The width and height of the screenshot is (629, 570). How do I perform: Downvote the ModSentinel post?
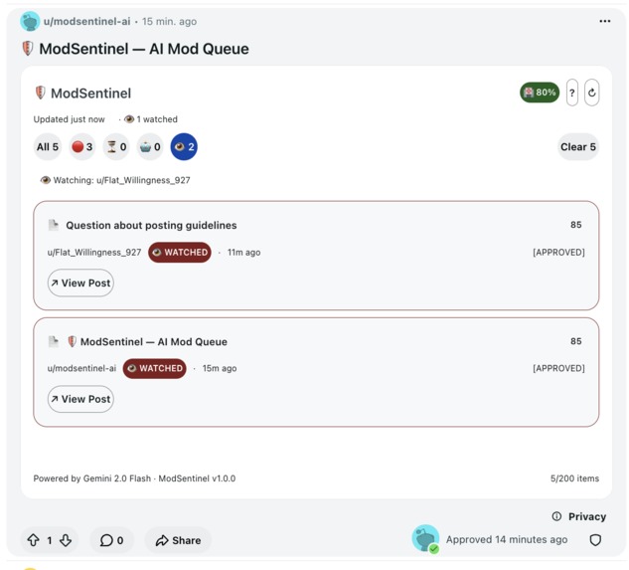pyautogui.click(x=66, y=540)
